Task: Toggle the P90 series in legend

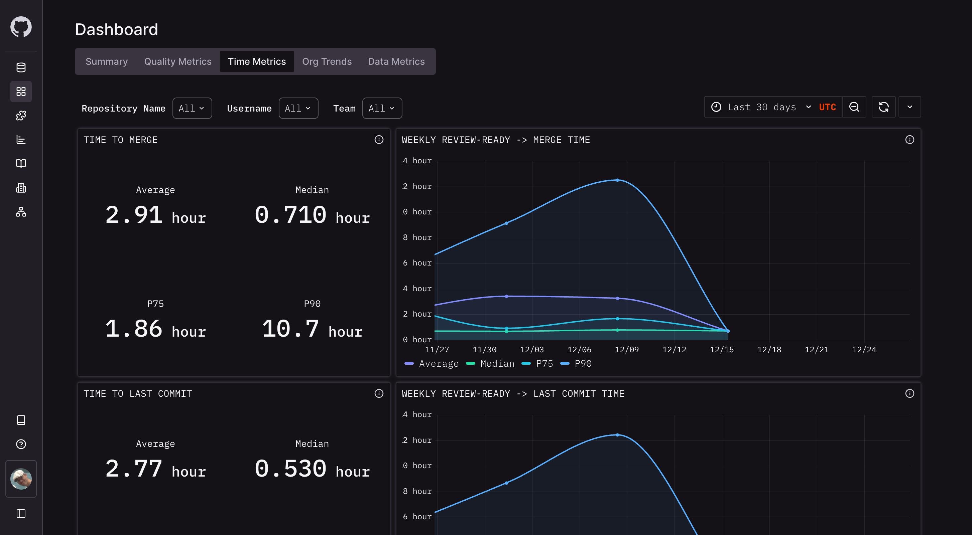Action: pyautogui.click(x=583, y=363)
